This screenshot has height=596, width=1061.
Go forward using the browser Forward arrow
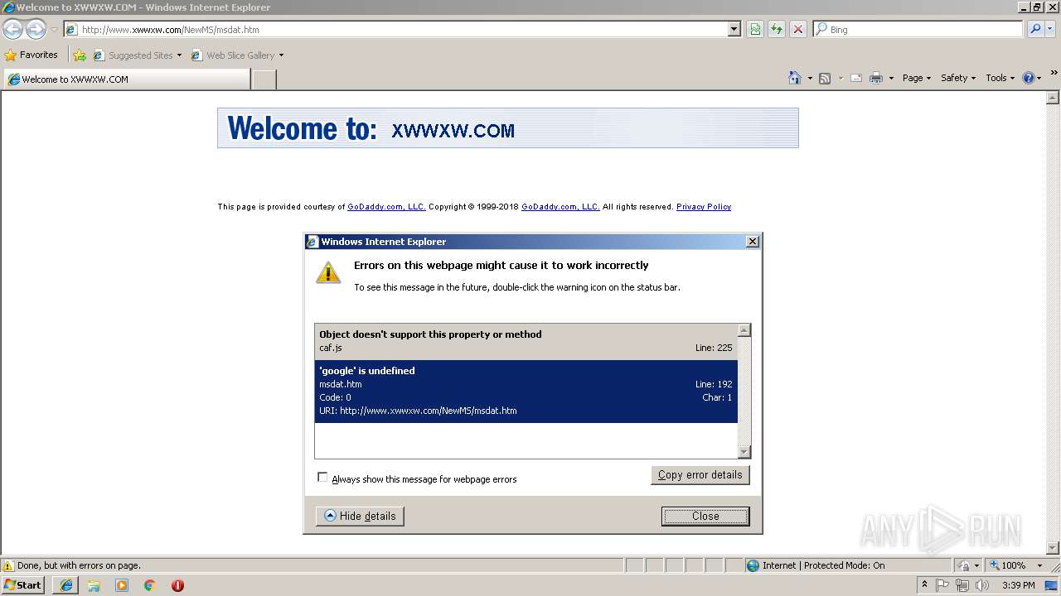[x=36, y=30]
